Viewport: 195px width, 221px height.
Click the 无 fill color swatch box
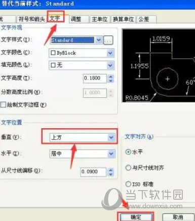(53, 65)
